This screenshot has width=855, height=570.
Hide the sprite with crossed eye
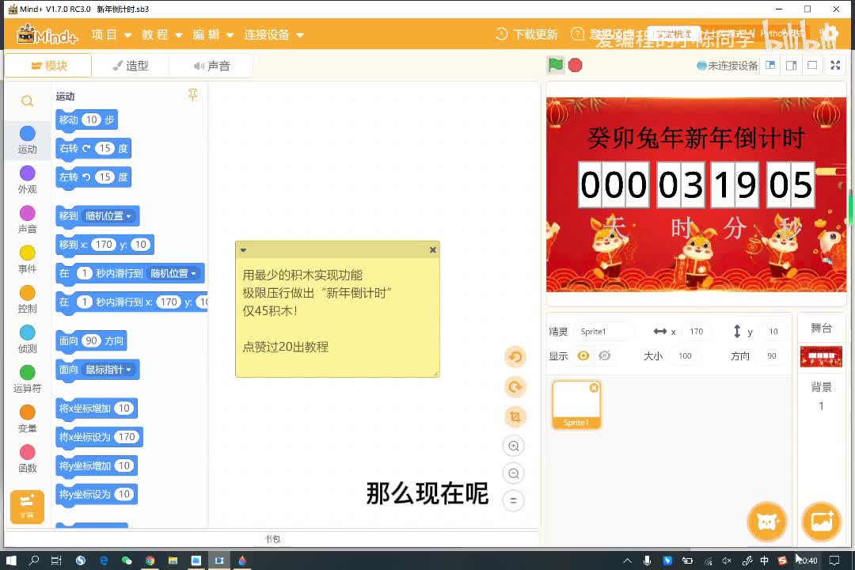[604, 355]
